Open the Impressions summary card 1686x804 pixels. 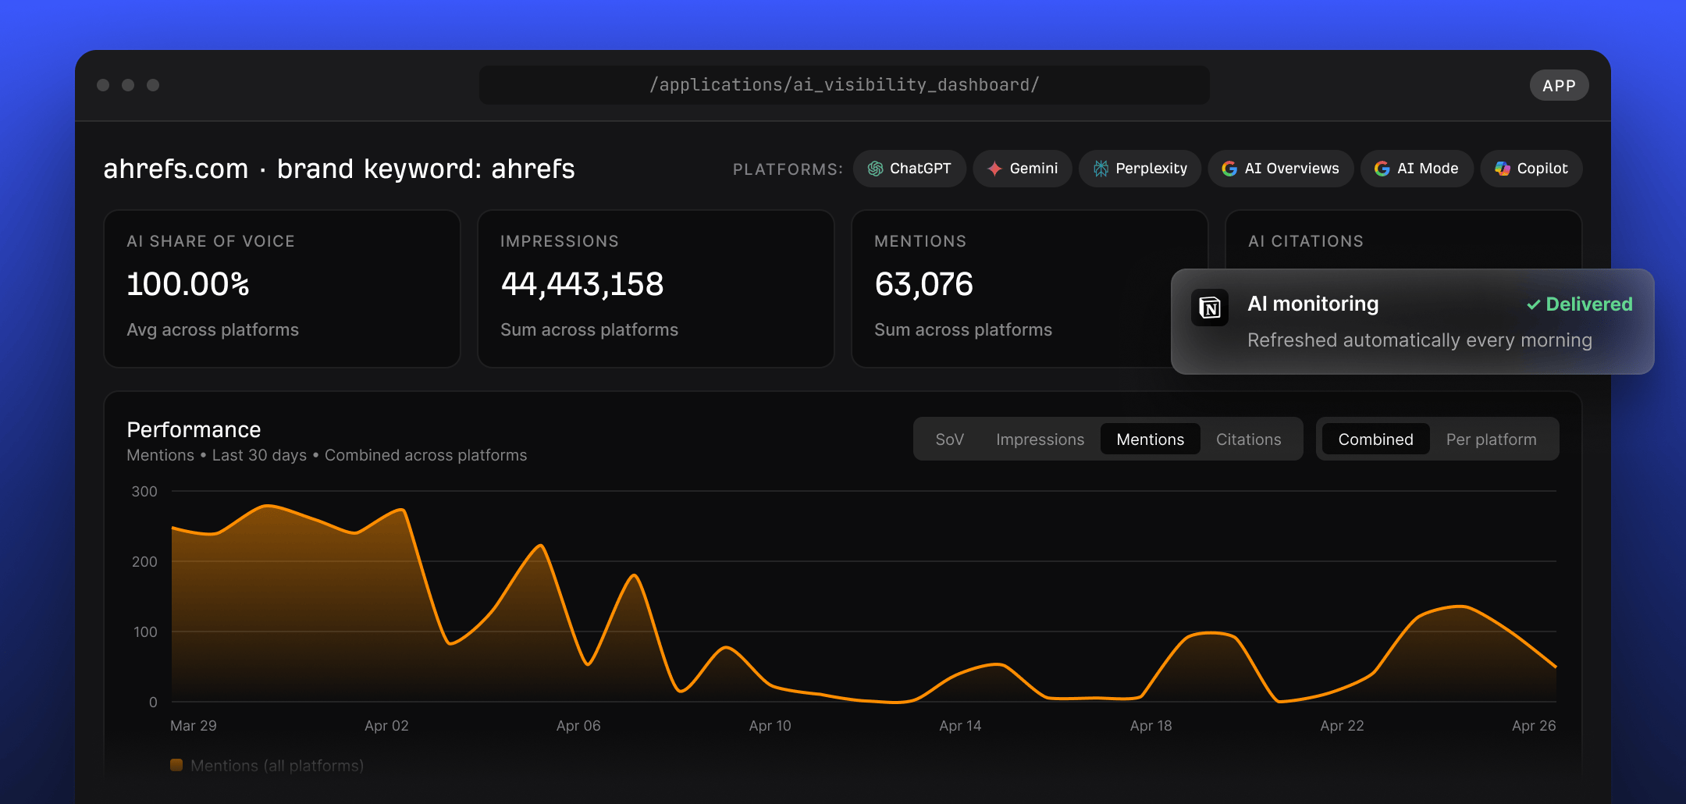point(656,289)
